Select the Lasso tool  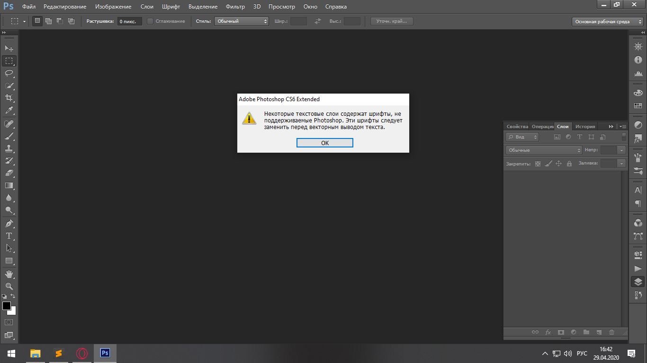(9, 73)
